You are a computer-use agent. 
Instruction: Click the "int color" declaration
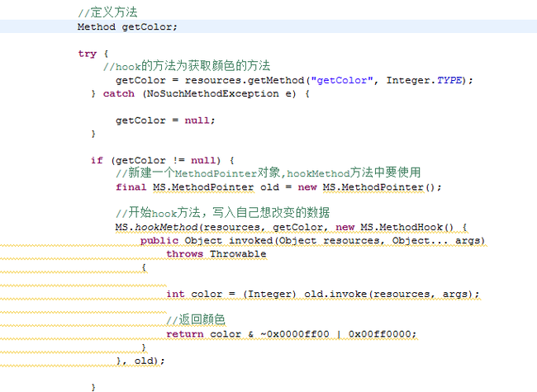pos(194,294)
